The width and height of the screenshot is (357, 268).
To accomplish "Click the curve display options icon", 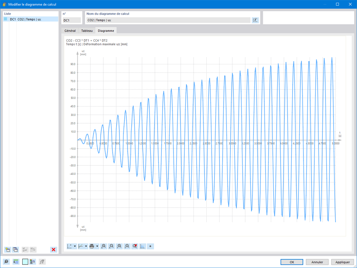I will (81, 246).
